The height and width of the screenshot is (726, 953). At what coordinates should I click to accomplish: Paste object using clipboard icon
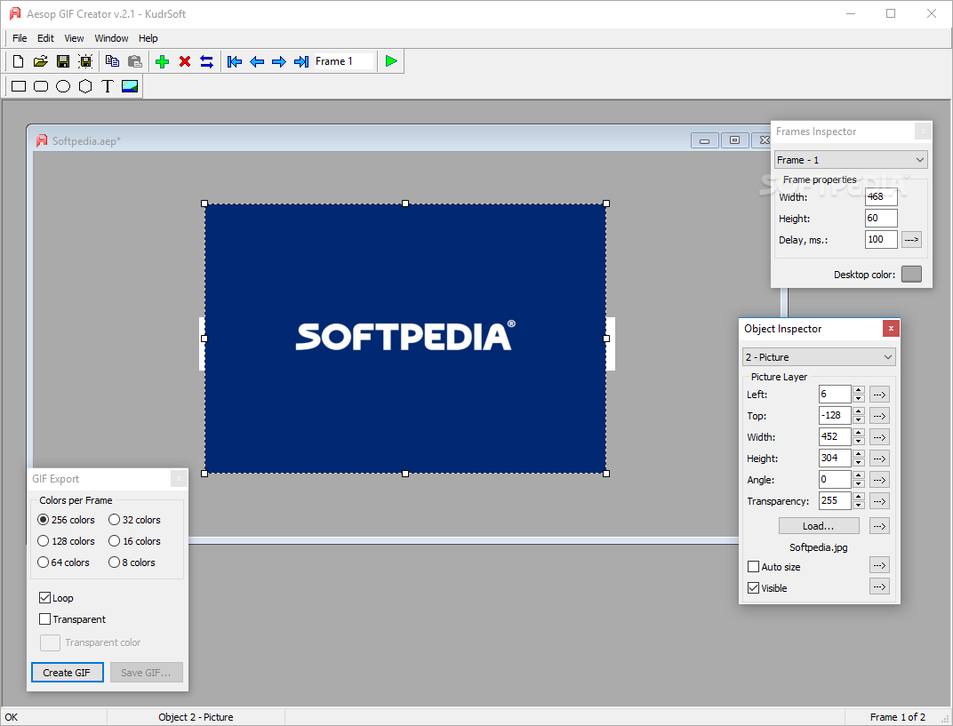pos(135,61)
